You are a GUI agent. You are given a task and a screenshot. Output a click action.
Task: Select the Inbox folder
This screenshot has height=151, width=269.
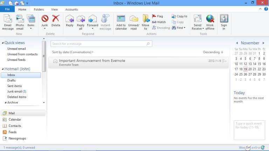click(x=21, y=75)
